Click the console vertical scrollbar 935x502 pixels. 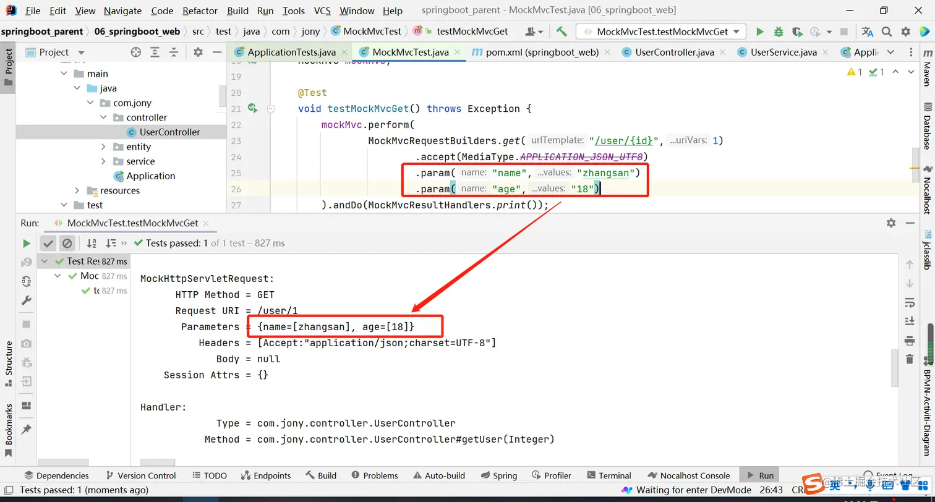[894, 368]
